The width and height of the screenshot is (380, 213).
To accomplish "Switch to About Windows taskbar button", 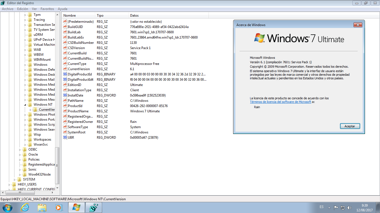I will pos(76,207).
